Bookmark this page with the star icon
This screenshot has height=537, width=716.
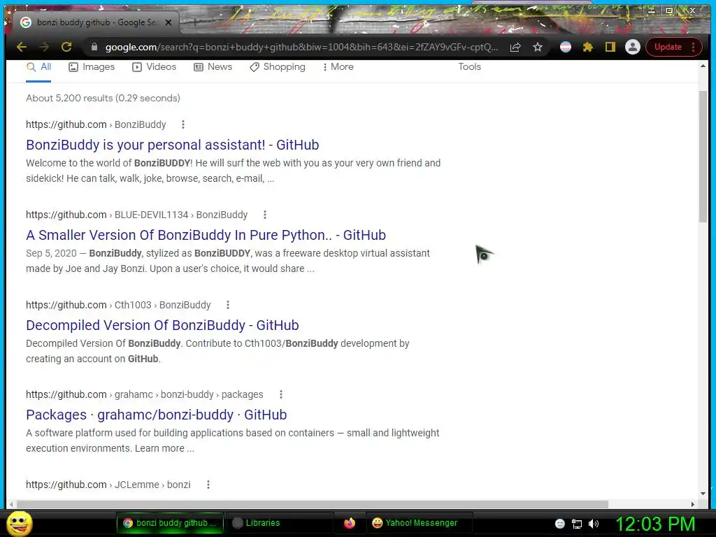pyautogui.click(x=538, y=47)
